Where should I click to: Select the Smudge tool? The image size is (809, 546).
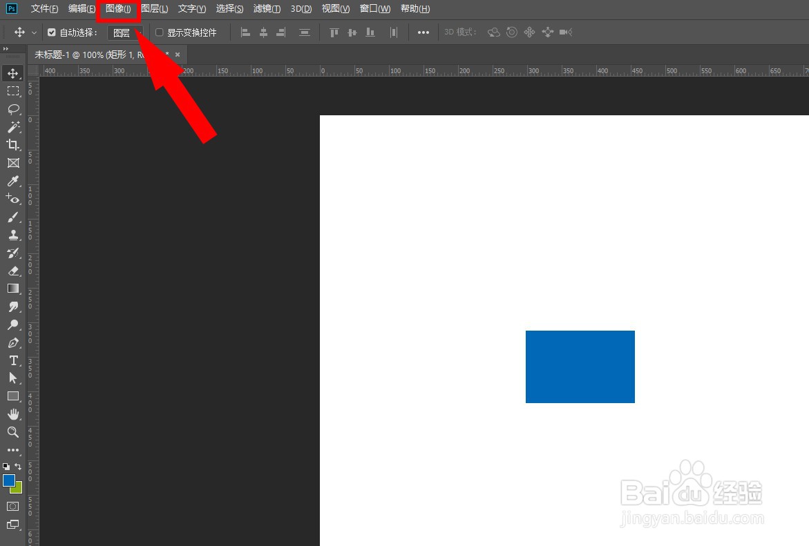13,306
